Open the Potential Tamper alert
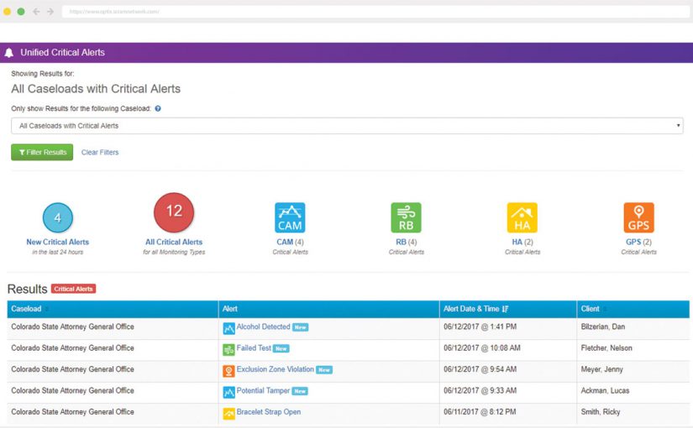Screen dimensions: 693x428 click(263, 390)
